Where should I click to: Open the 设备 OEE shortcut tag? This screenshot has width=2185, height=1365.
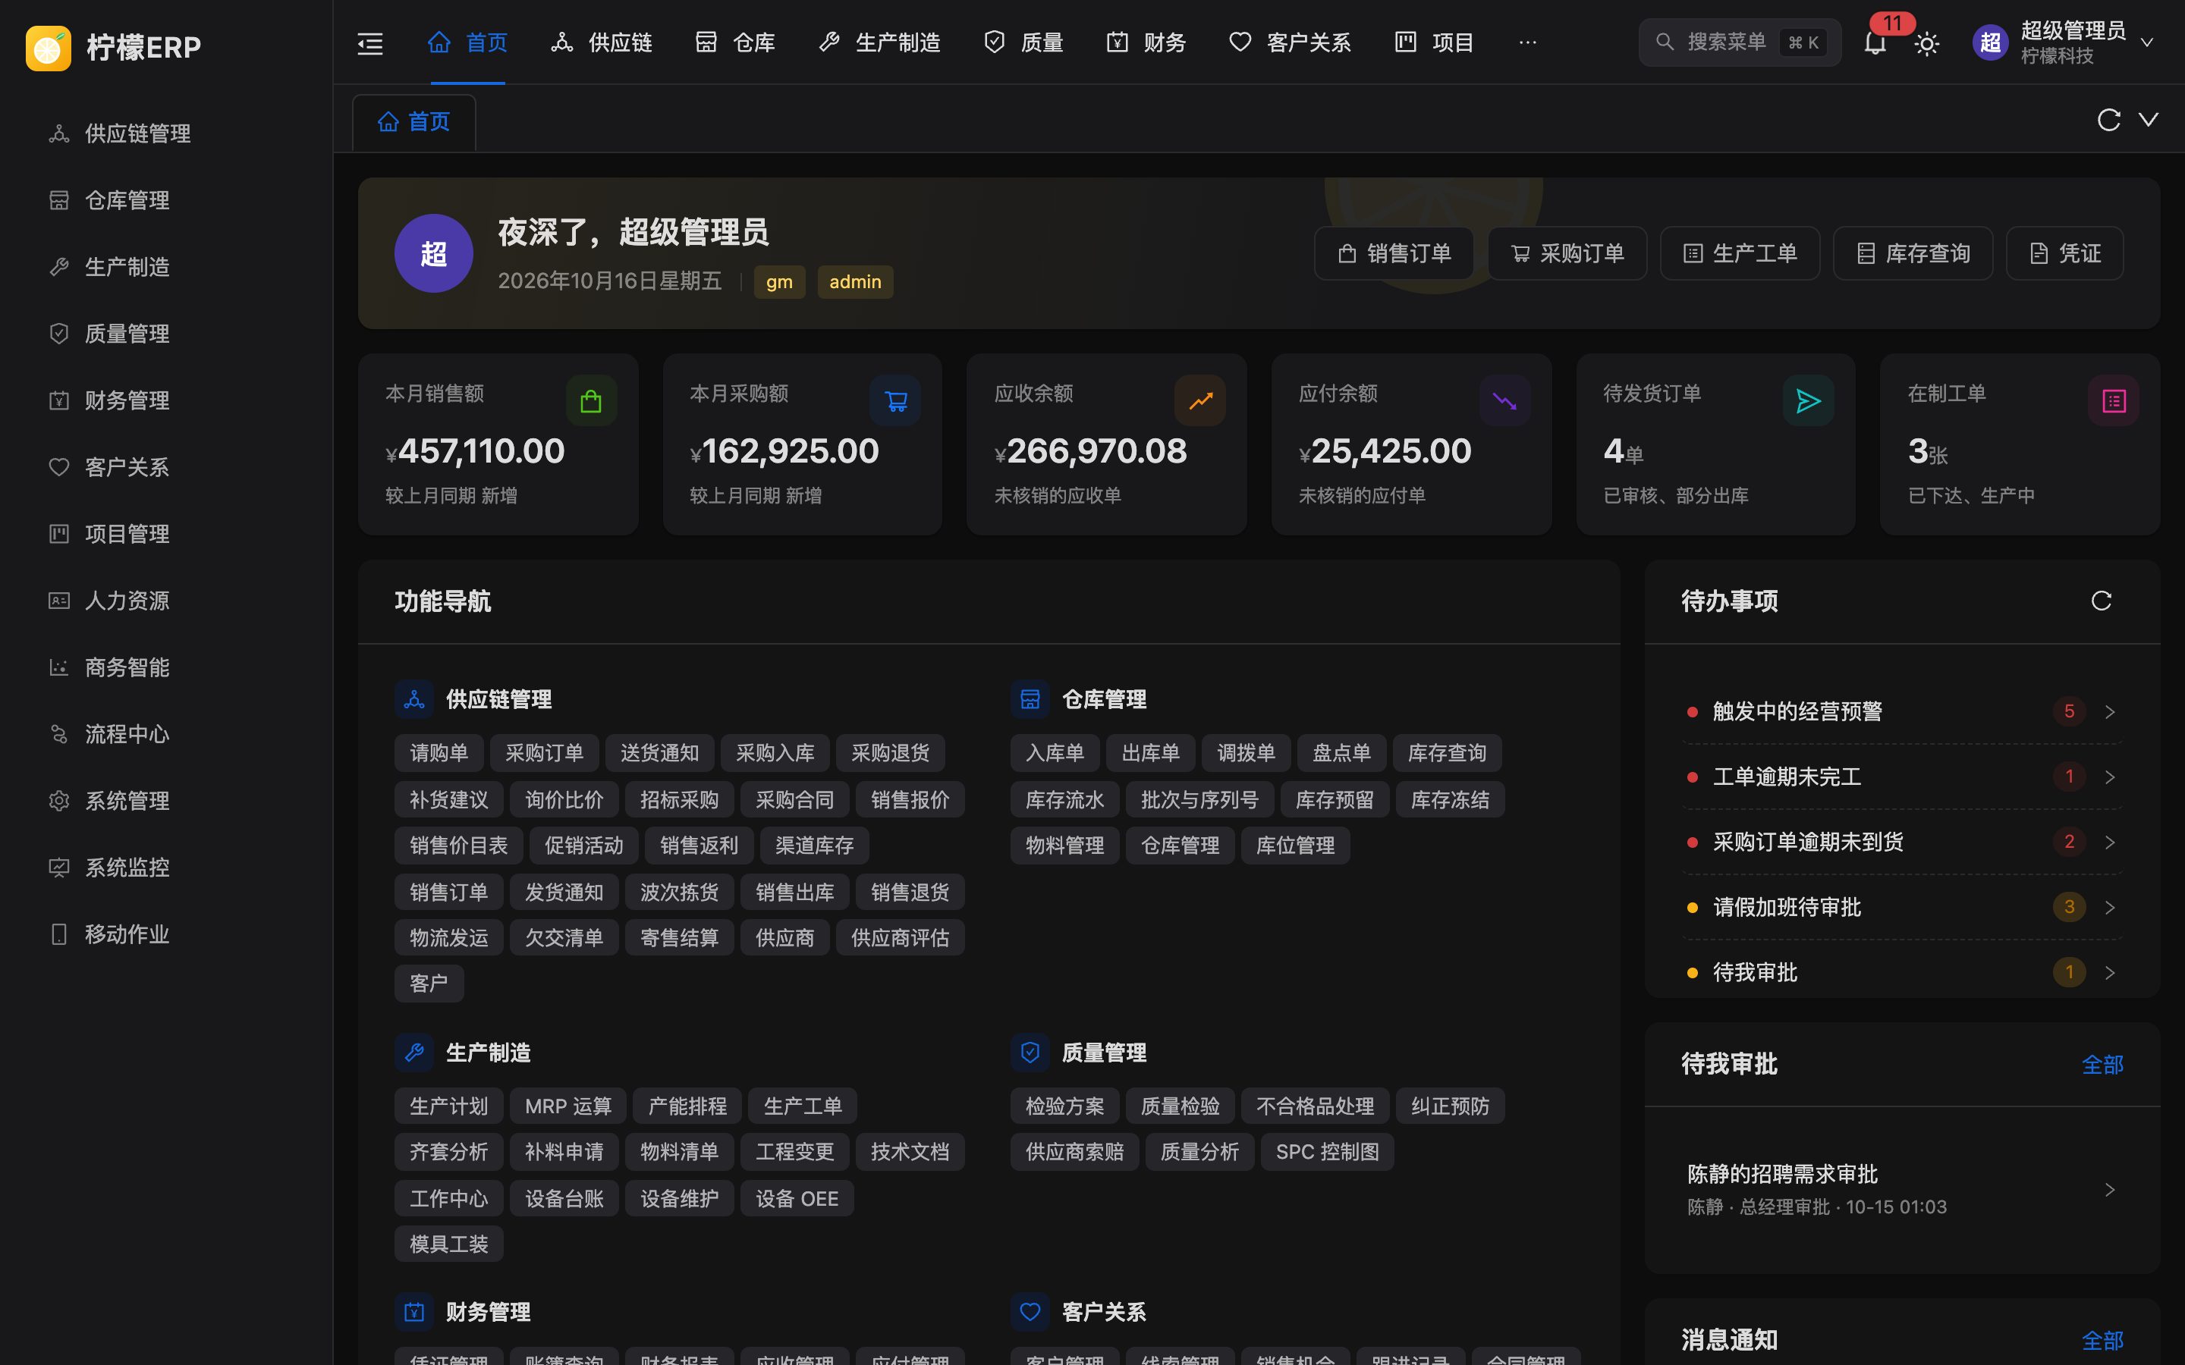pyautogui.click(x=797, y=1199)
